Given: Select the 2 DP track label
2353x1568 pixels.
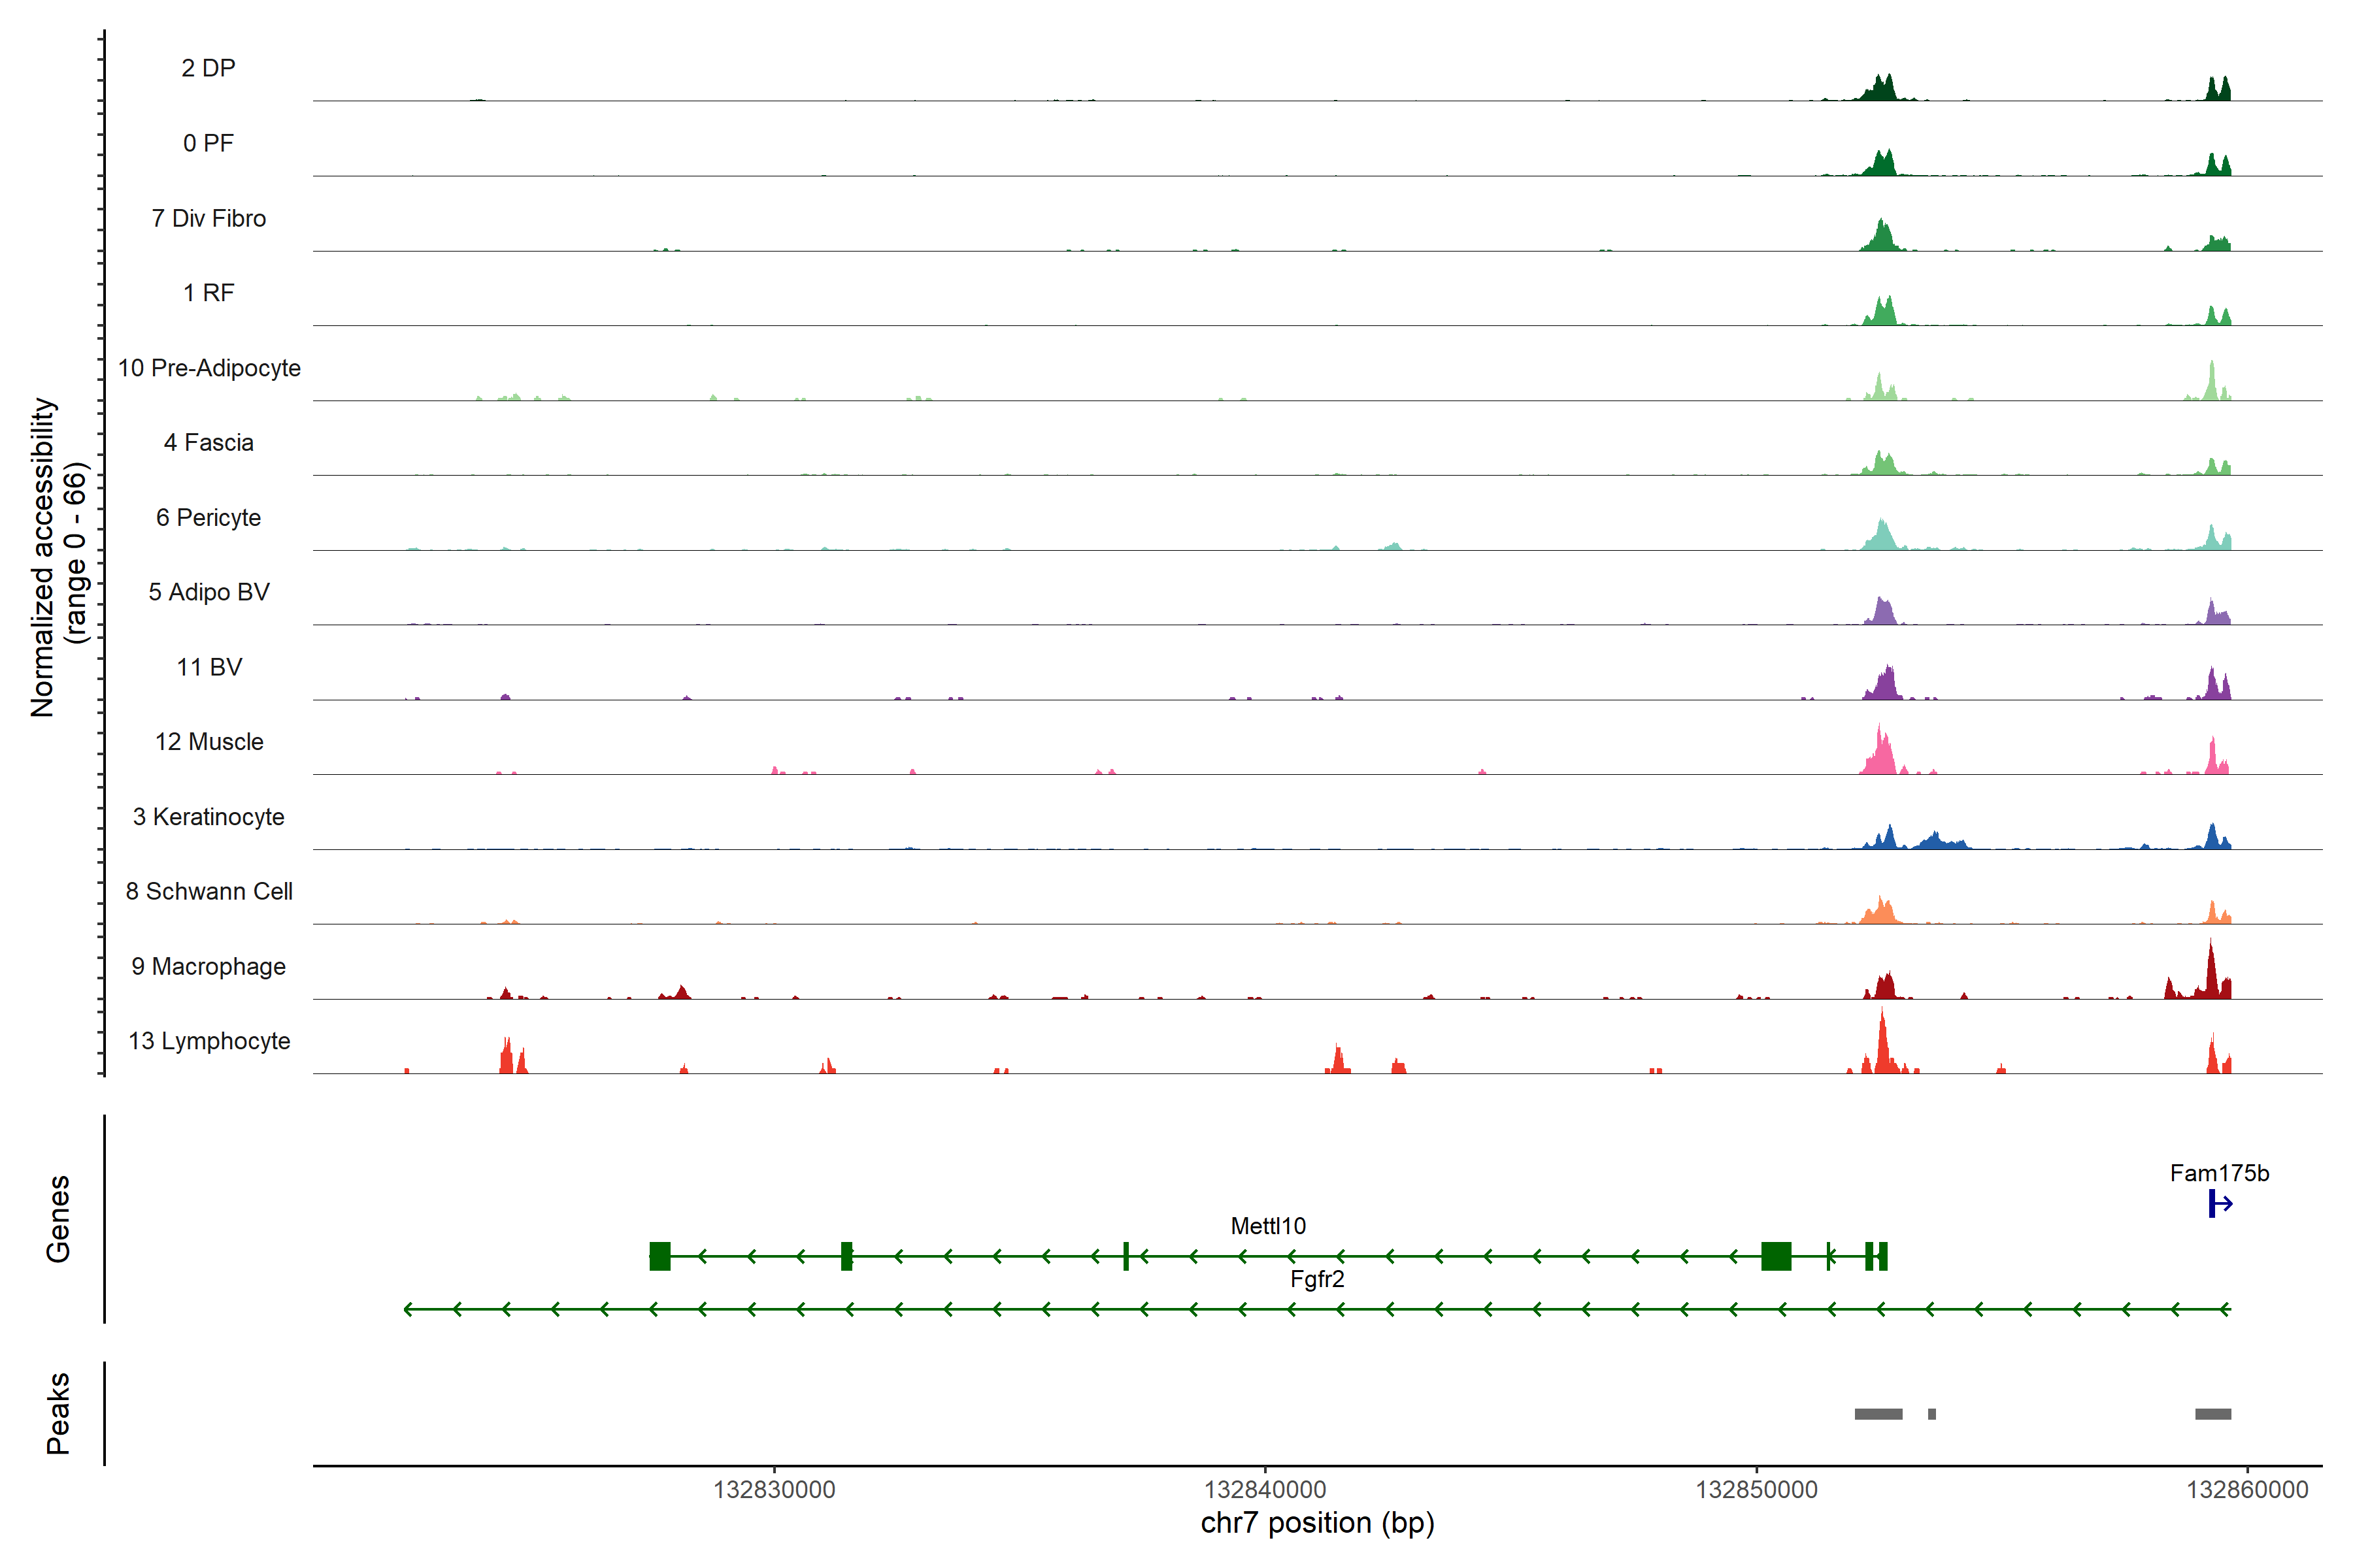Looking at the screenshot, I should click(x=208, y=68).
